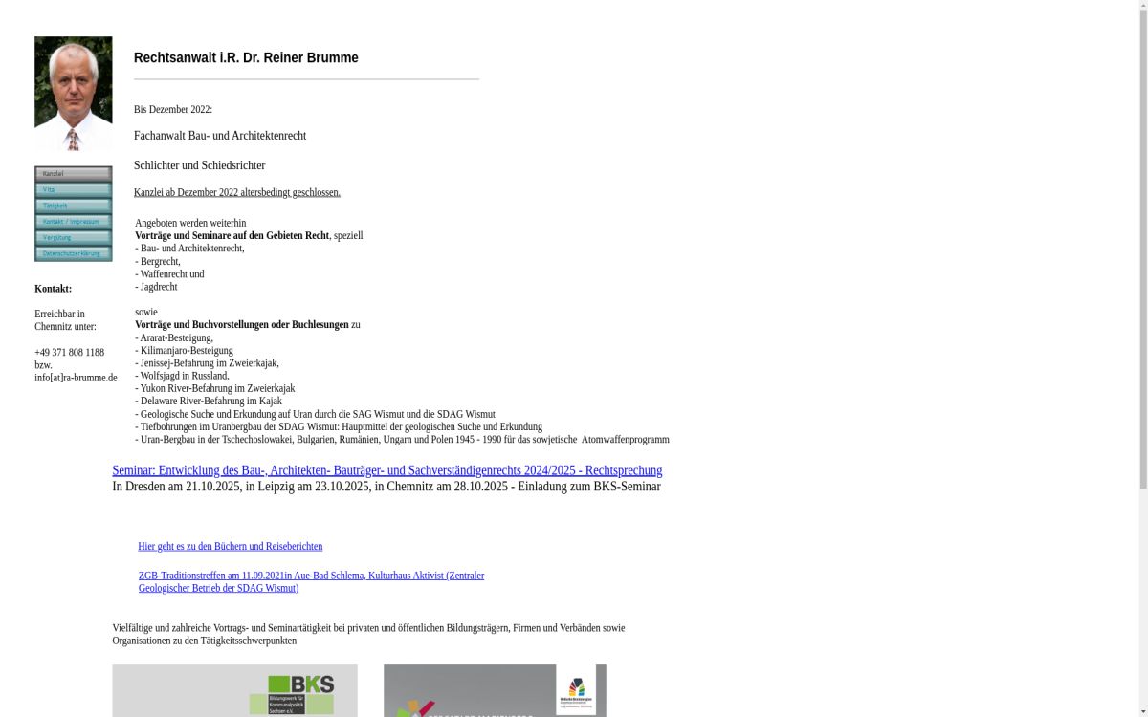Click the portrait photo of Dr. Brumme
1148x717 pixels.
[x=73, y=94]
